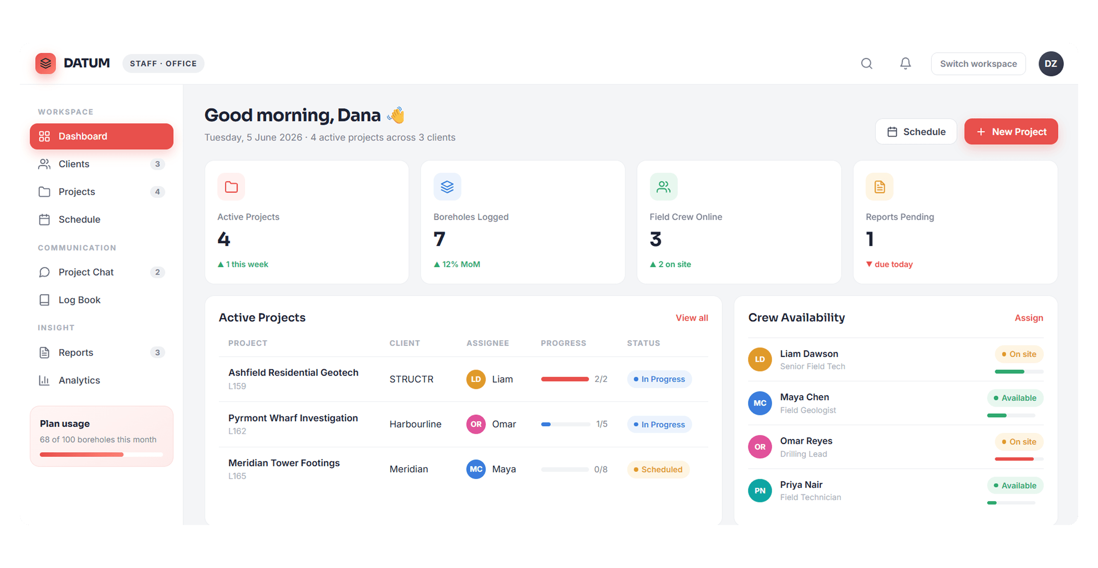Open Schedule in the sidebar
Viewport: 1098px width, 568px height.
tap(101, 220)
